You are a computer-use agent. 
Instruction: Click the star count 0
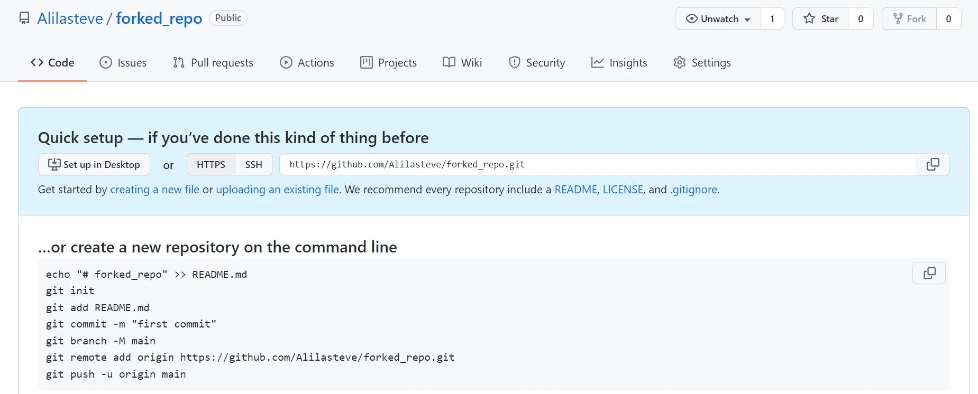[861, 19]
